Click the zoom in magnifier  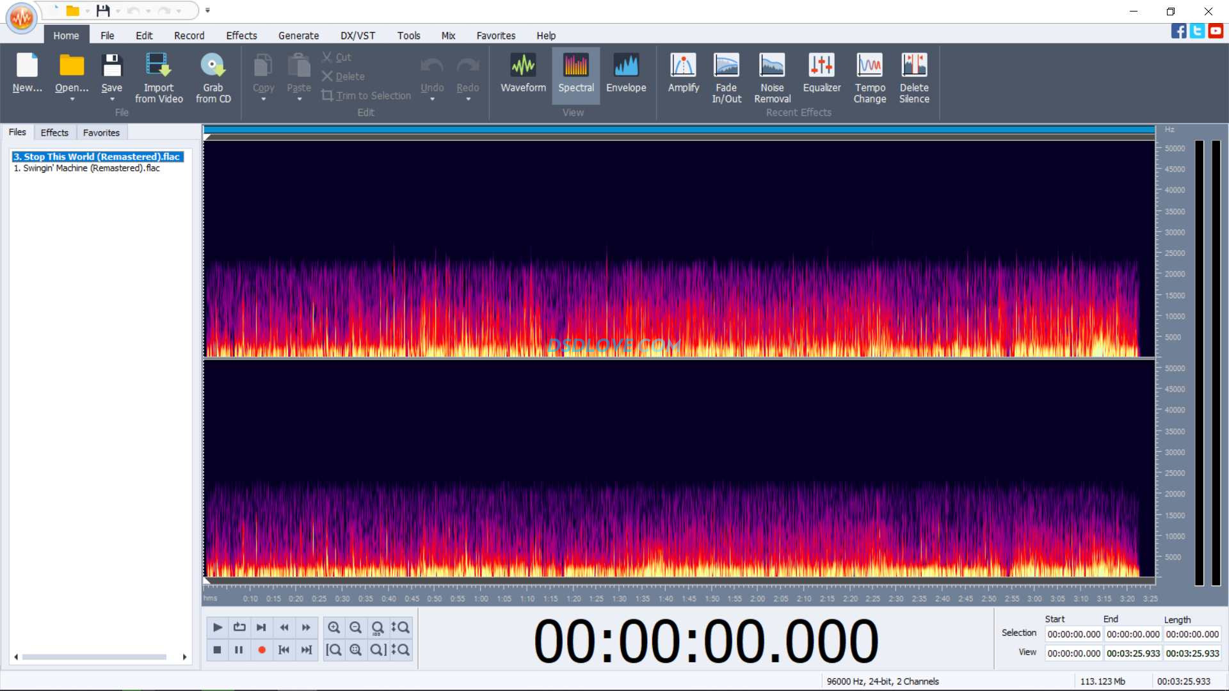(333, 627)
